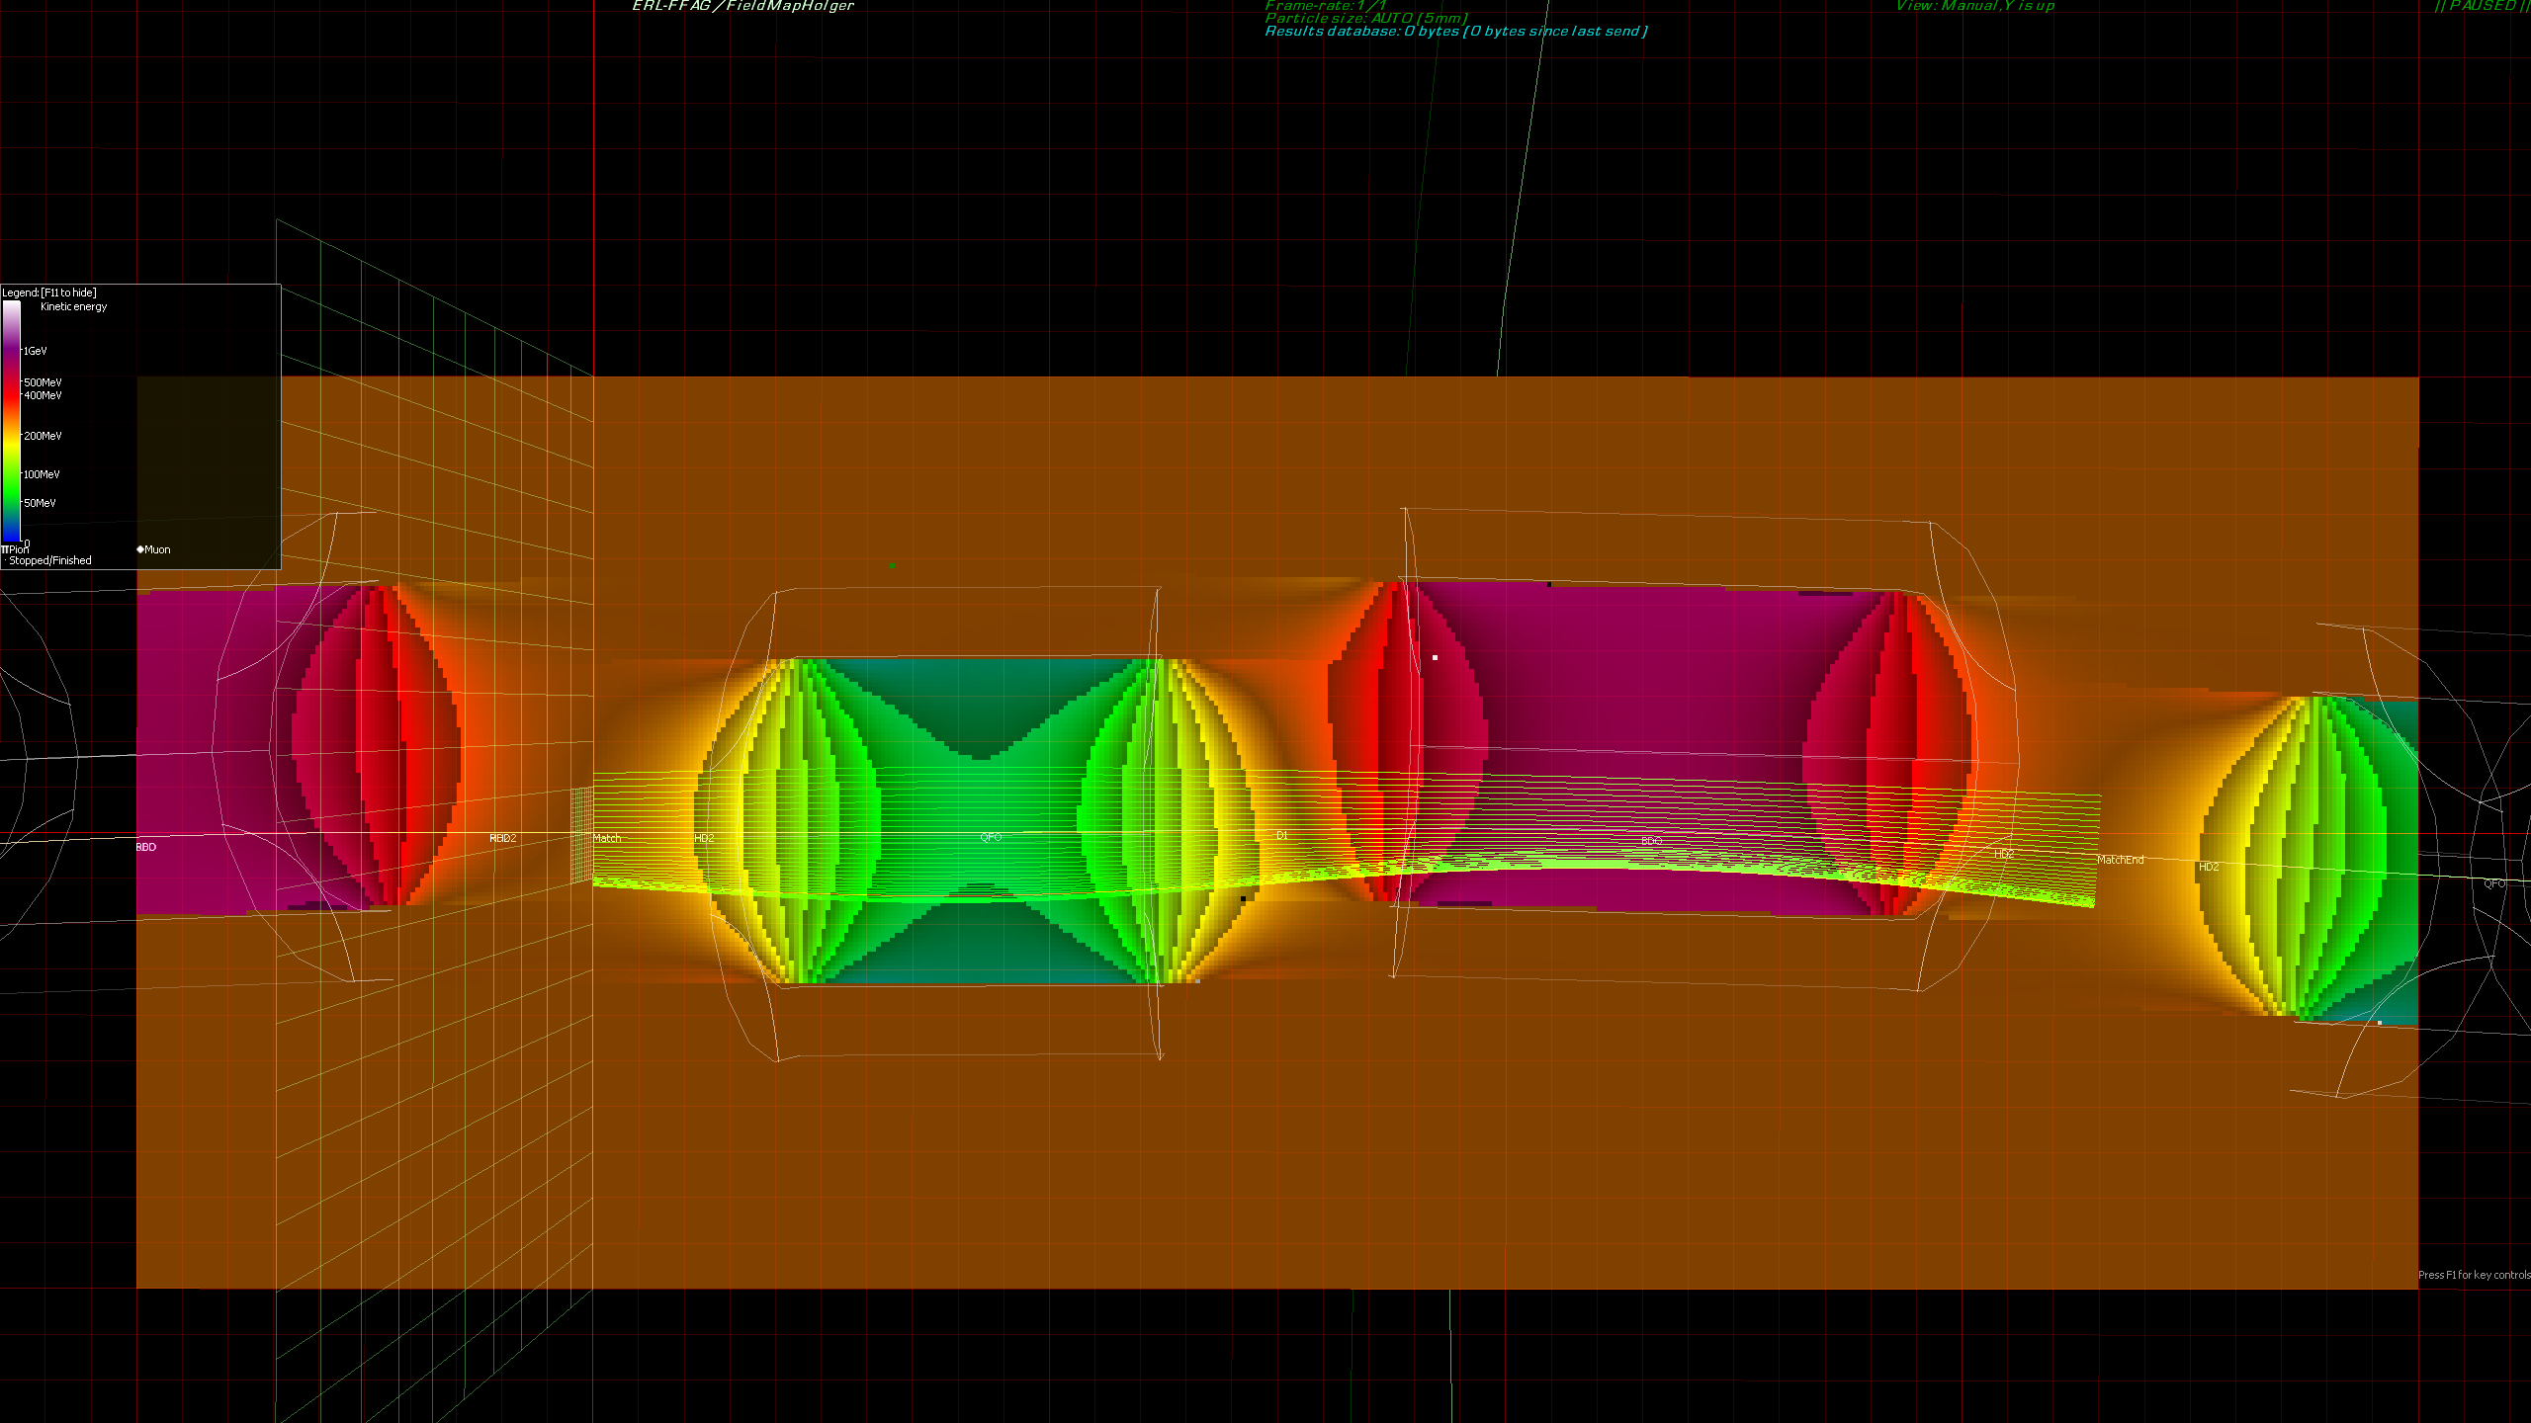Click the Results database status line

tap(1455, 32)
